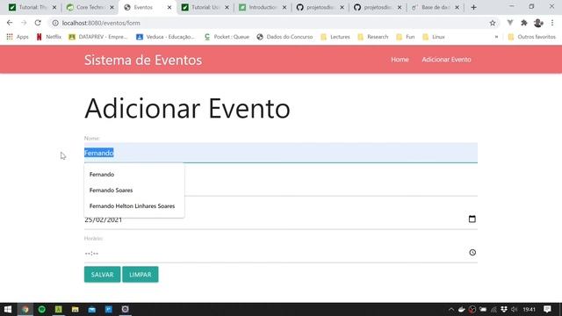562x316 pixels.
Task: Choose the Fernando Soares suggestion
Action: click(134, 190)
